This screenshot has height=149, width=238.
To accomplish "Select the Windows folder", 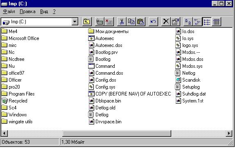I will click(14, 115).
